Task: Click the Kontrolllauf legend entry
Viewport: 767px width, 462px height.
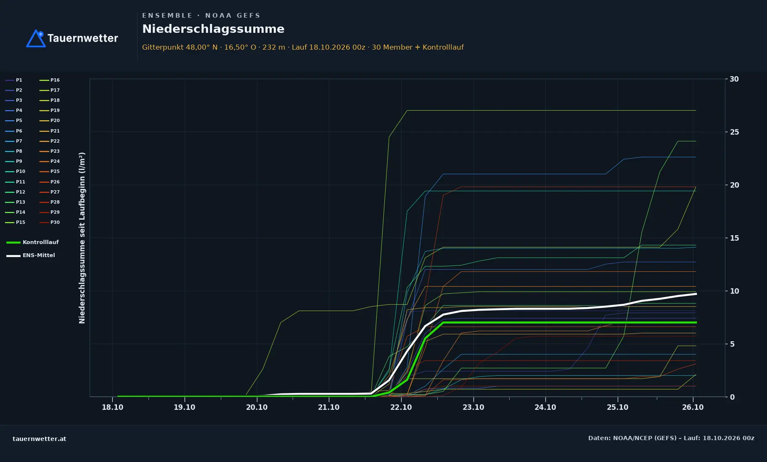Action: (32, 242)
